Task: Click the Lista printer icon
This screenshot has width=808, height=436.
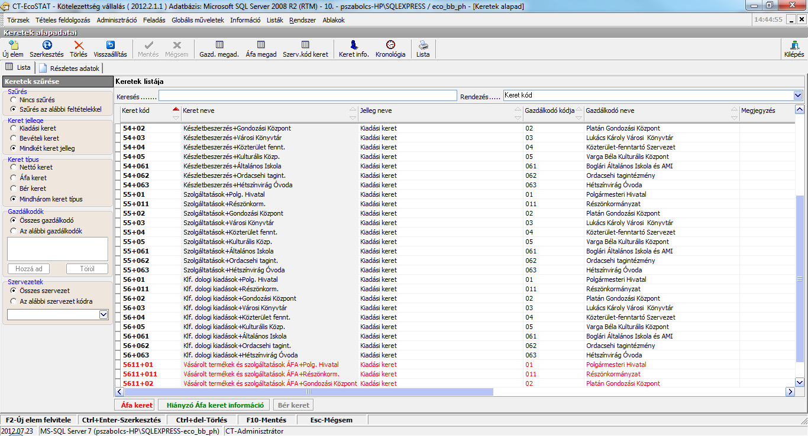Action: pos(423,45)
